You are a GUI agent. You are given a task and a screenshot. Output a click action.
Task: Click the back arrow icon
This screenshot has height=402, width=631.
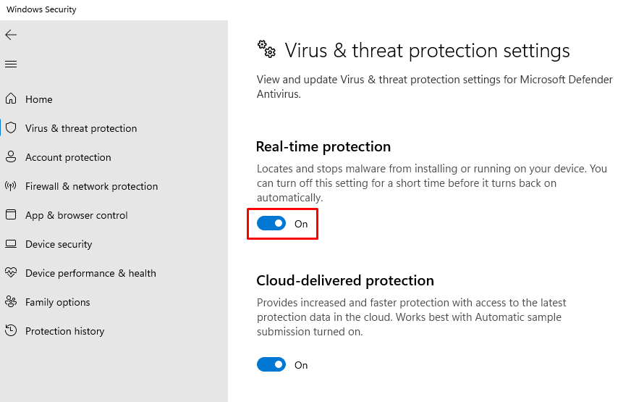[x=11, y=35]
